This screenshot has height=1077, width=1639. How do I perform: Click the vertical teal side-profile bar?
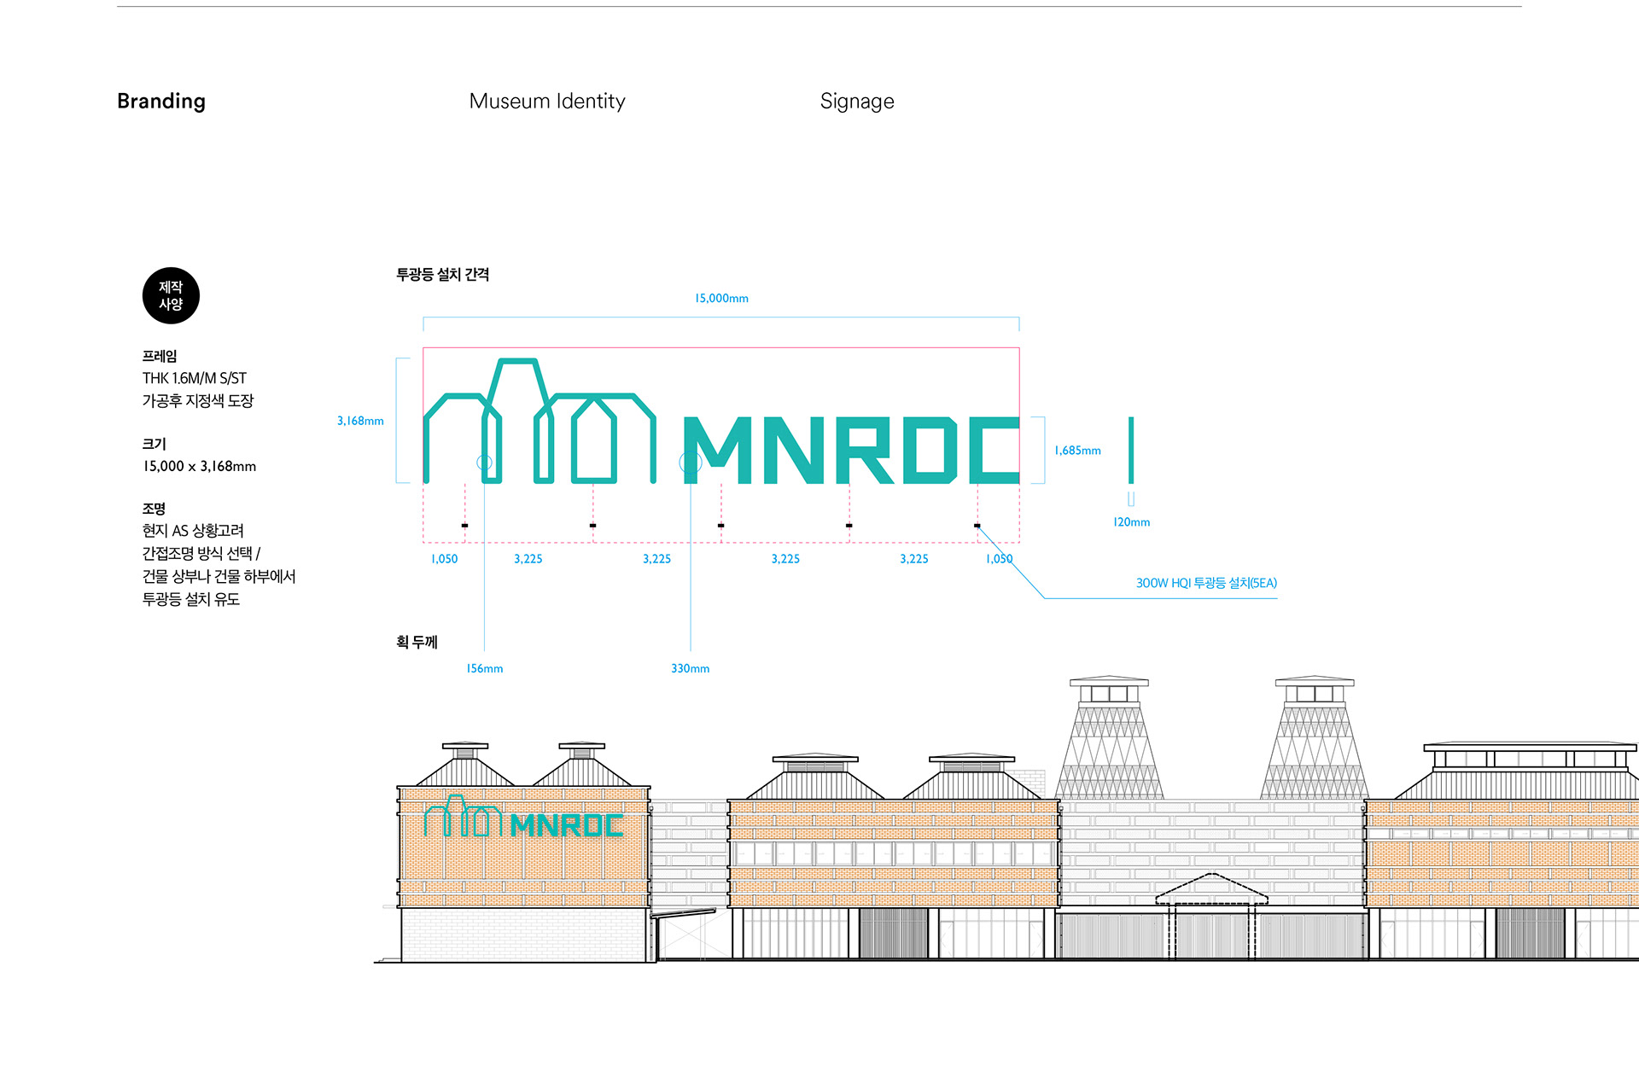pos(1131,450)
